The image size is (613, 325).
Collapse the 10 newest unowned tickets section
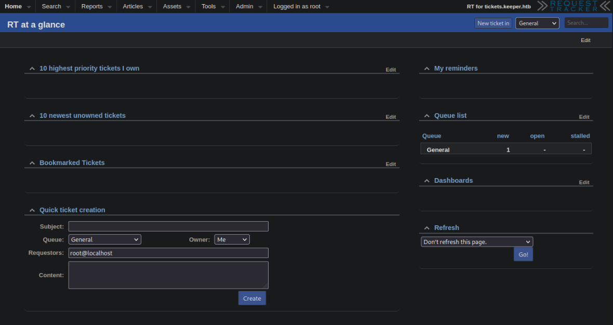[32, 116]
